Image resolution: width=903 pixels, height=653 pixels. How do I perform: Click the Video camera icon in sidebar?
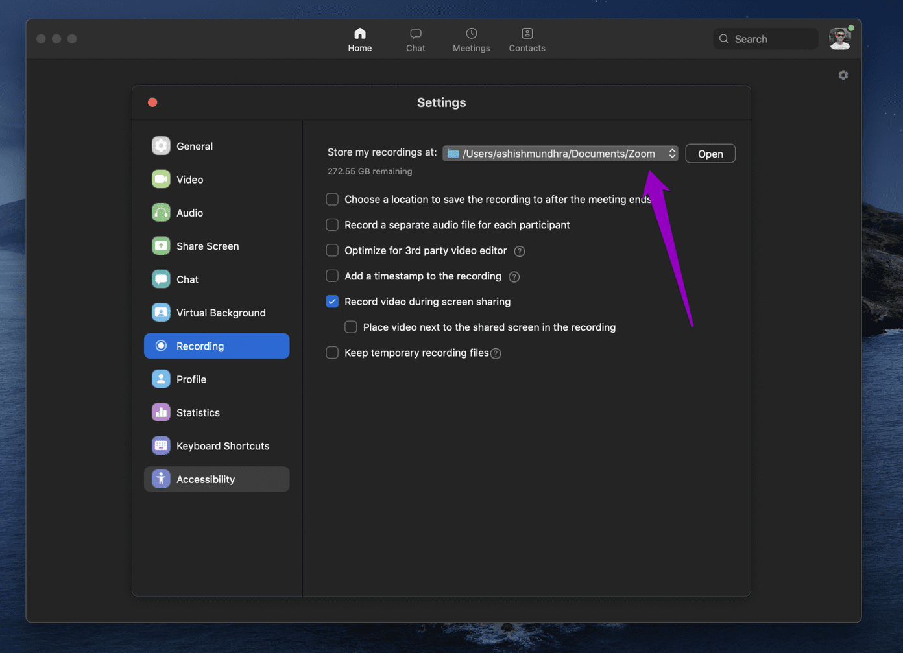coord(161,179)
